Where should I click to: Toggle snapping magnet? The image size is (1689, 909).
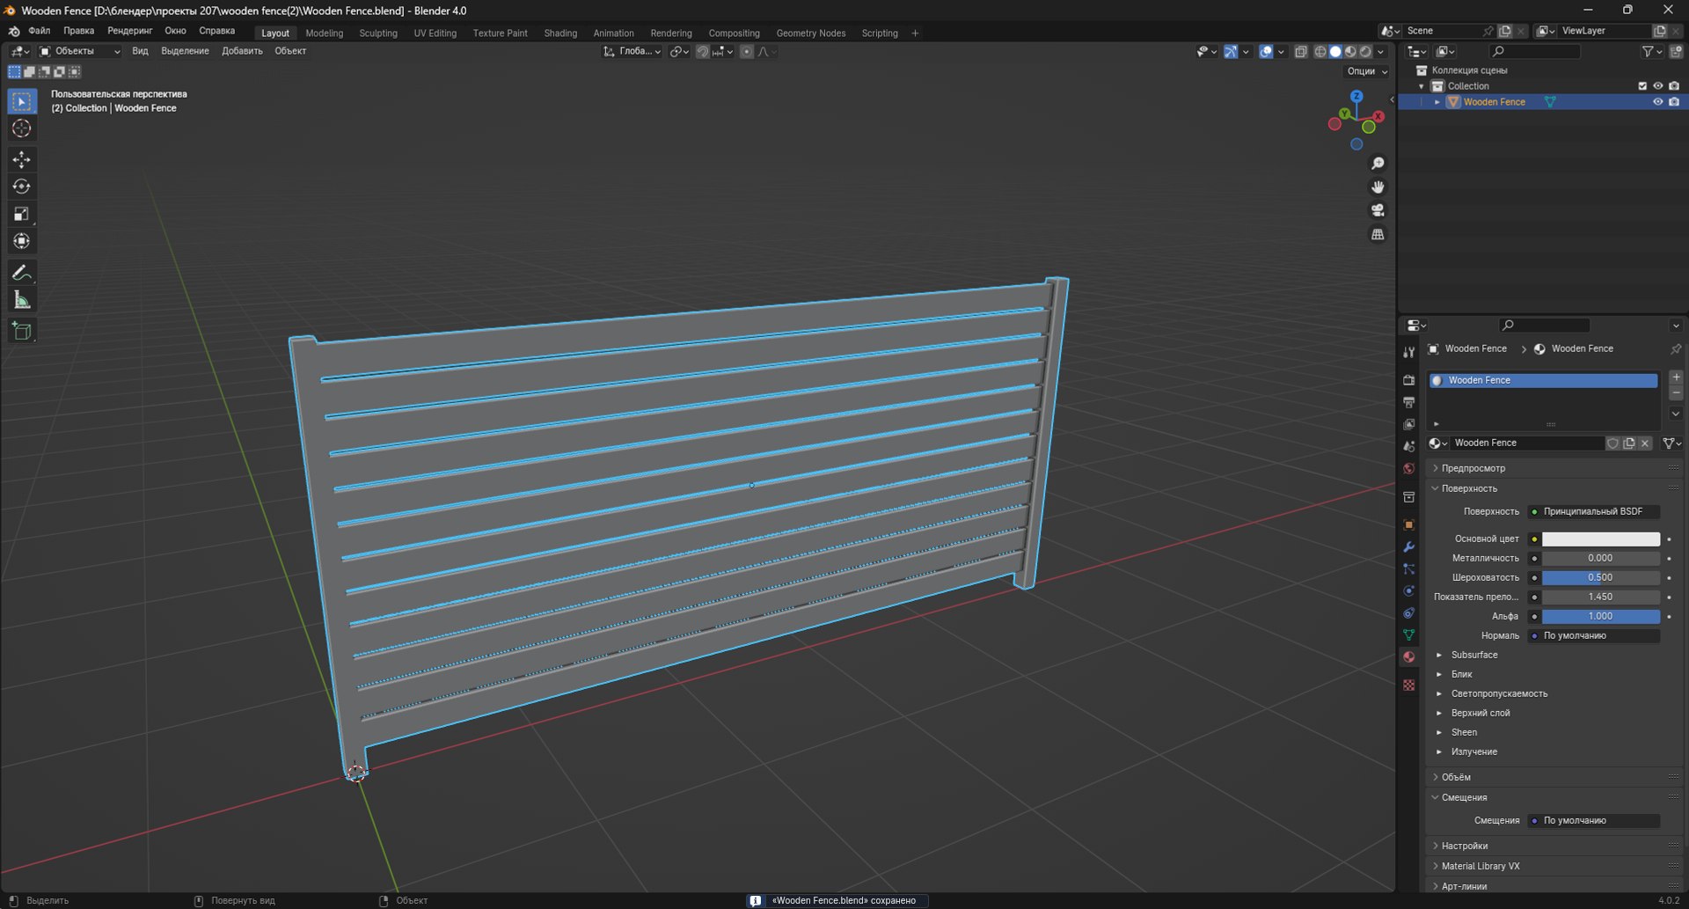click(702, 52)
